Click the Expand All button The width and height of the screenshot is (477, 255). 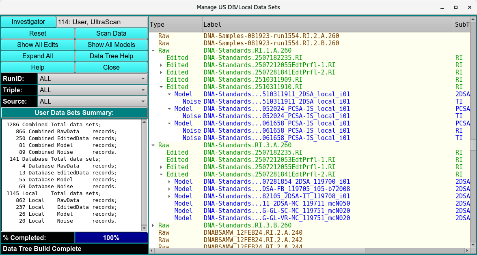[38, 56]
